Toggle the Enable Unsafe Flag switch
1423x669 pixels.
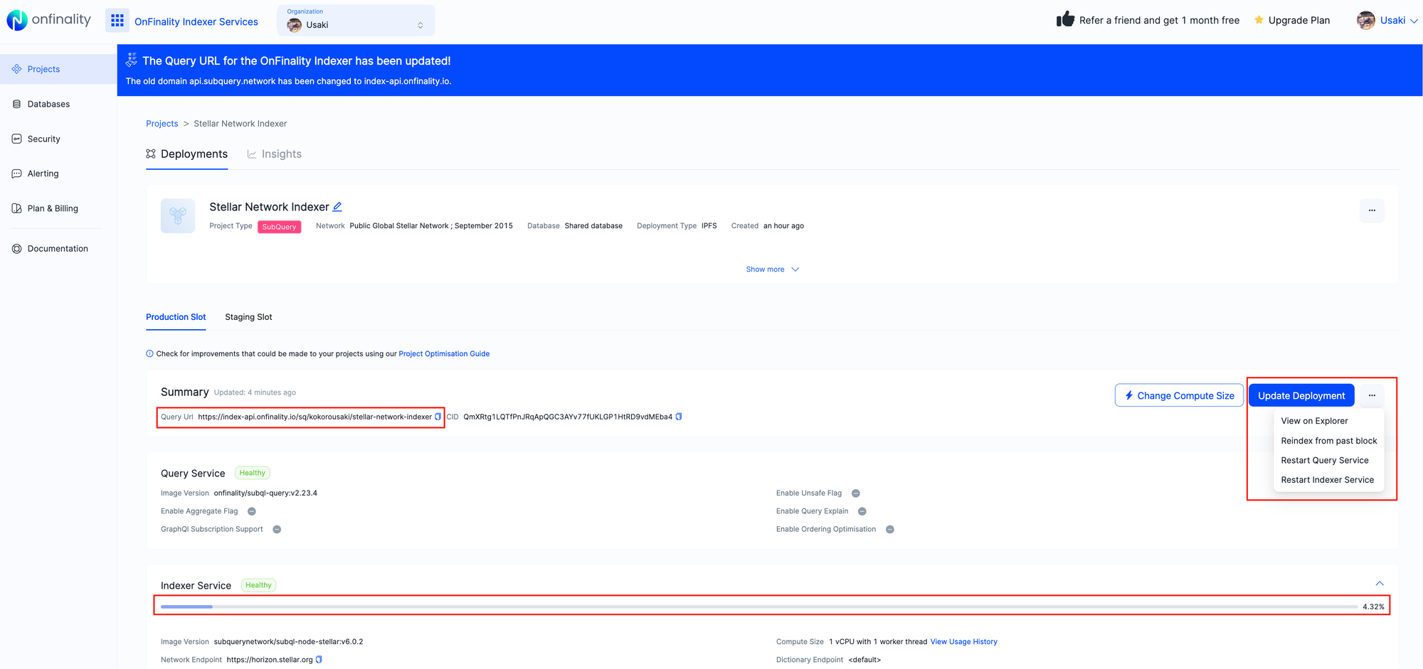pos(855,493)
